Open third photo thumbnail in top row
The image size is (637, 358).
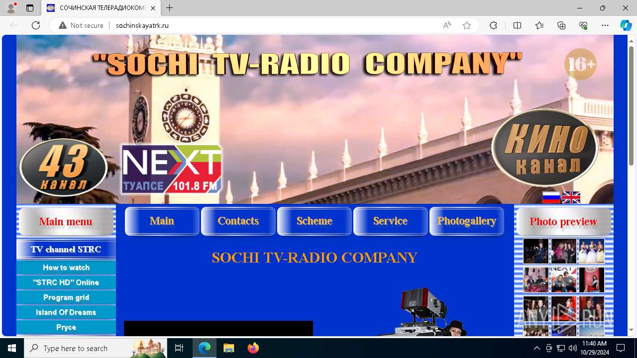pos(592,251)
